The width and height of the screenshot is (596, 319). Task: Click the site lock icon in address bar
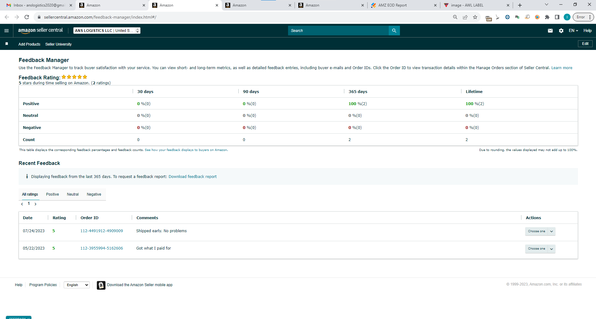[39, 17]
